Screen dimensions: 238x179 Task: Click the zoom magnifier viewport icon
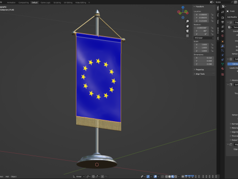pos(187,21)
